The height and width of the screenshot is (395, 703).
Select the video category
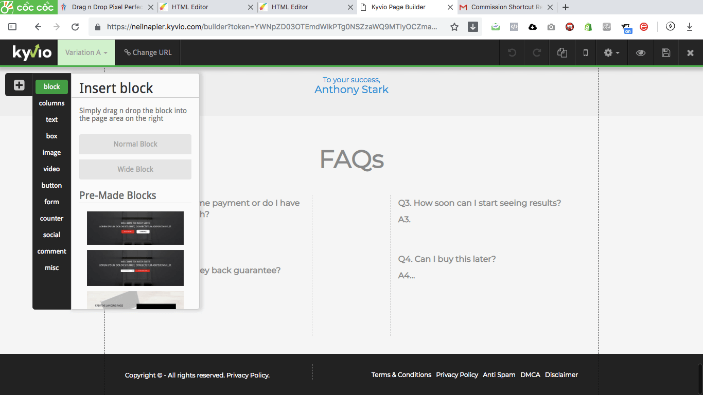coord(51,169)
